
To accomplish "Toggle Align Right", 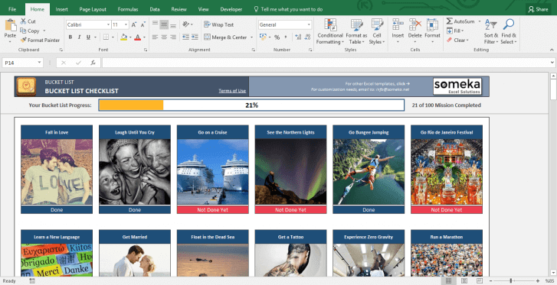I will [173, 37].
